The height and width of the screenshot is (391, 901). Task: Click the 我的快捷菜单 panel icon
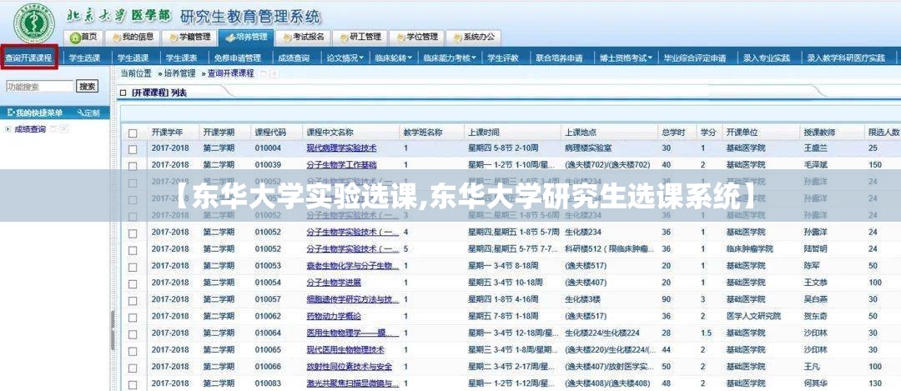12,113
